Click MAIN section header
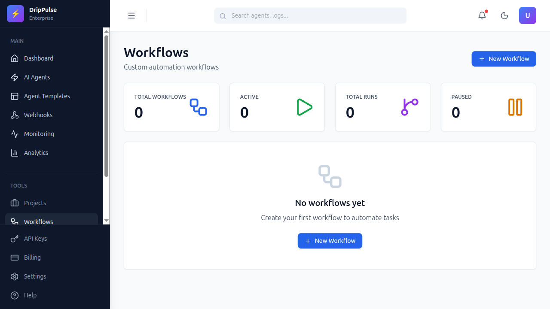550x309 pixels. coord(17,41)
